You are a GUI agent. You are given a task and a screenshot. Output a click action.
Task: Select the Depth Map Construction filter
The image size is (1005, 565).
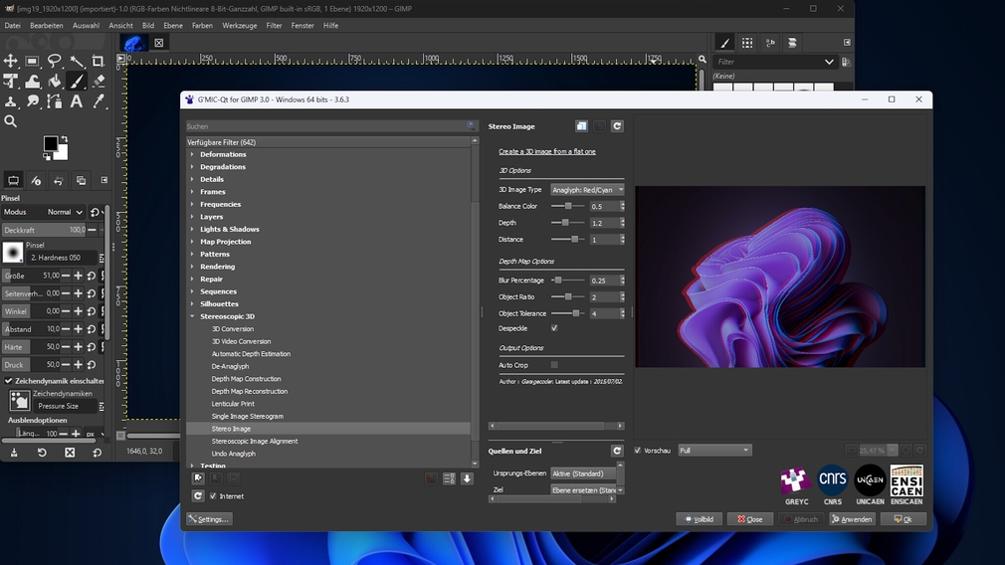pyautogui.click(x=246, y=379)
